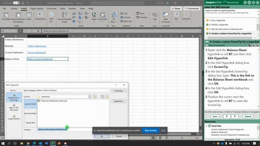Select Browsed Pages in the dialog

[x=30, y=114]
